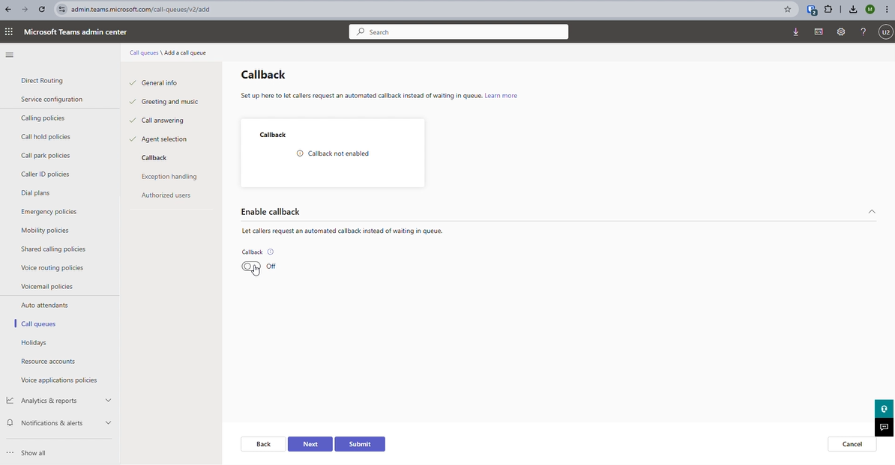Expand Notifications & alerts chevron
Screen dimensions: 895x465
[109, 423]
